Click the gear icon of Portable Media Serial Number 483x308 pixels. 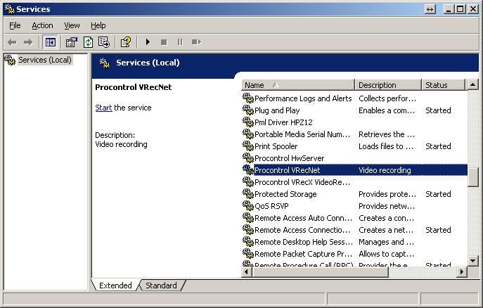[248, 134]
